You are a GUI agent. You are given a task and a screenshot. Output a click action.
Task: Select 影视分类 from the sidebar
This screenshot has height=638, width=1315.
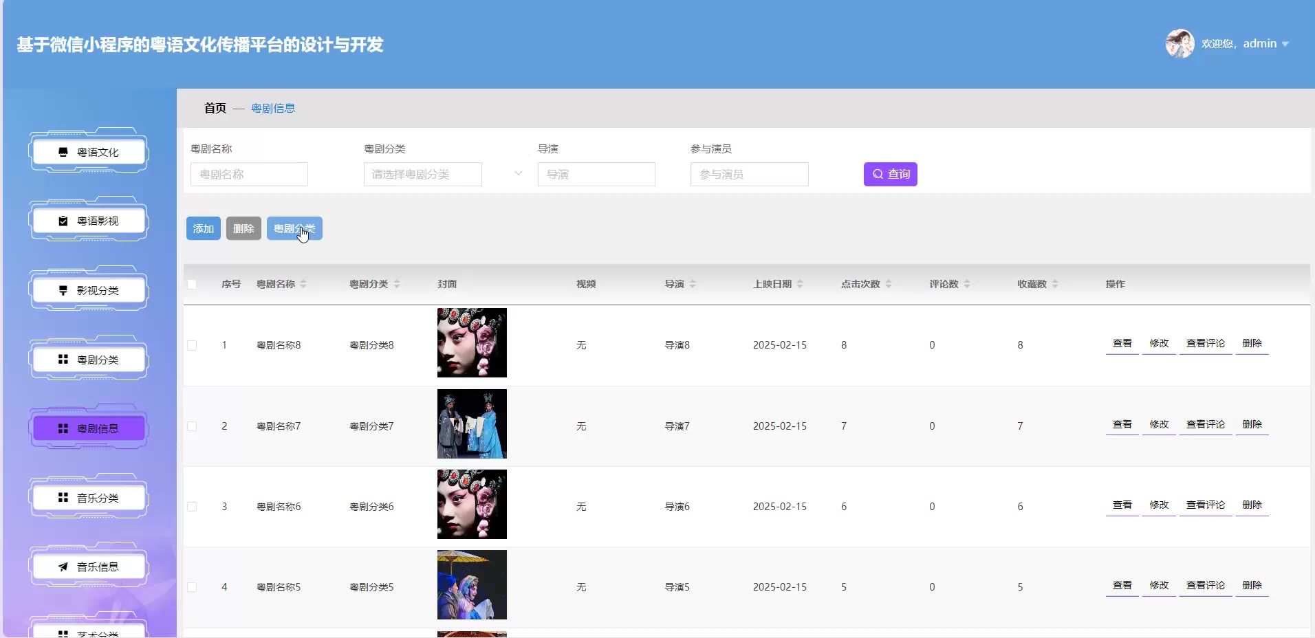pos(89,290)
